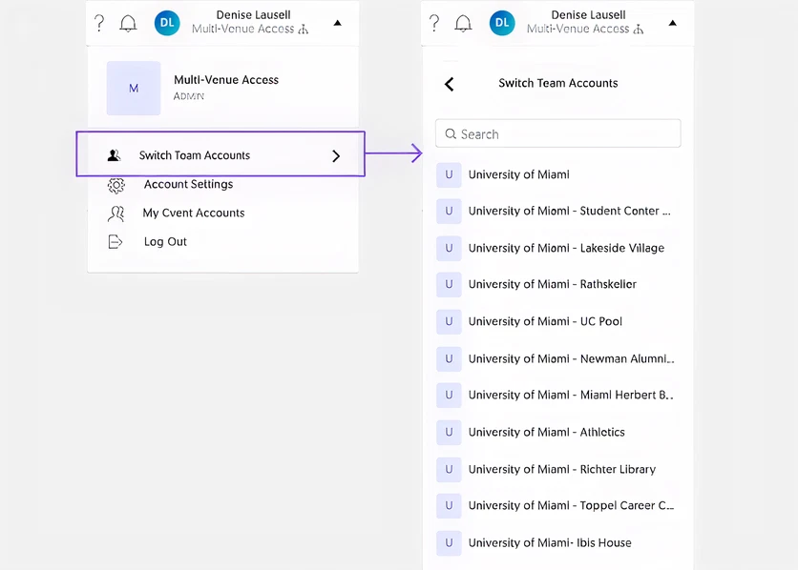Image resolution: width=798 pixels, height=570 pixels.
Task: Open help icon in right panel header
Action: point(434,24)
